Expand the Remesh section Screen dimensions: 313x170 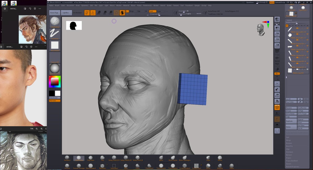point(289,155)
